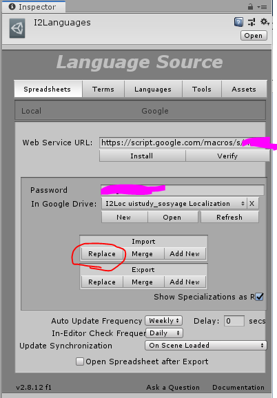Click Export Add New button
This screenshot has height=398, width=277.
coord(185,282)
